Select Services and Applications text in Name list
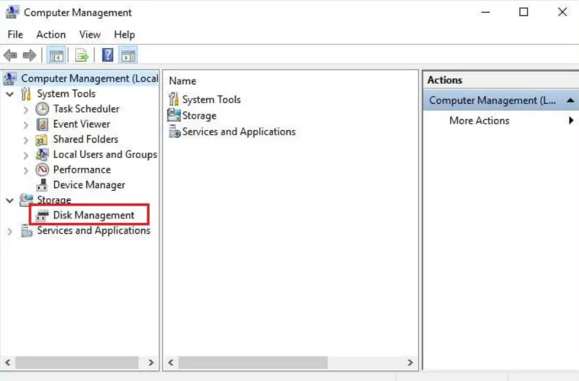The height and width of the screenshot is (381, 579). click(239, 131)
